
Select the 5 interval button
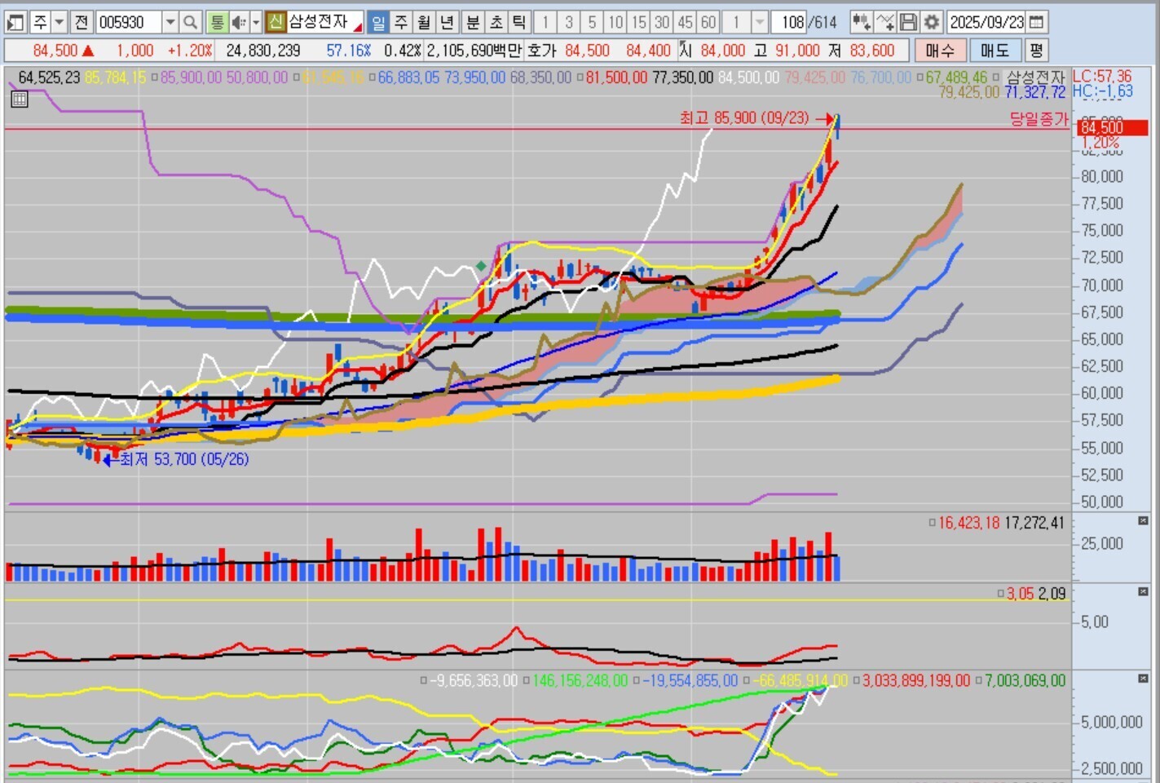[593, 22]
